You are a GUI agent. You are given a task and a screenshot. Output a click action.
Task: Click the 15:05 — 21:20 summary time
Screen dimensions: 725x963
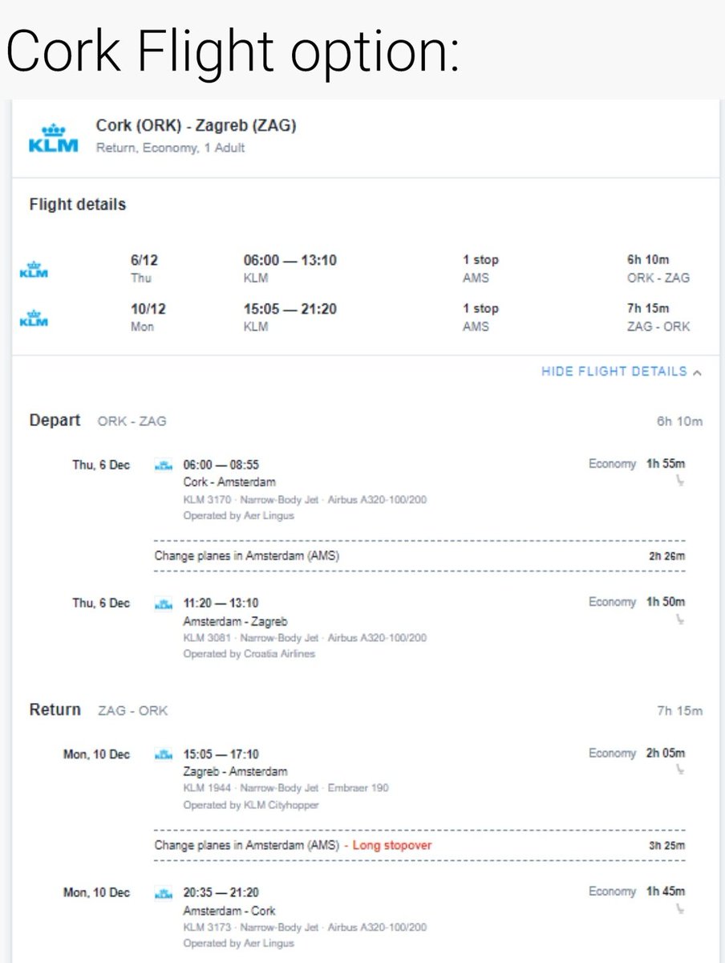pos(290,308)
